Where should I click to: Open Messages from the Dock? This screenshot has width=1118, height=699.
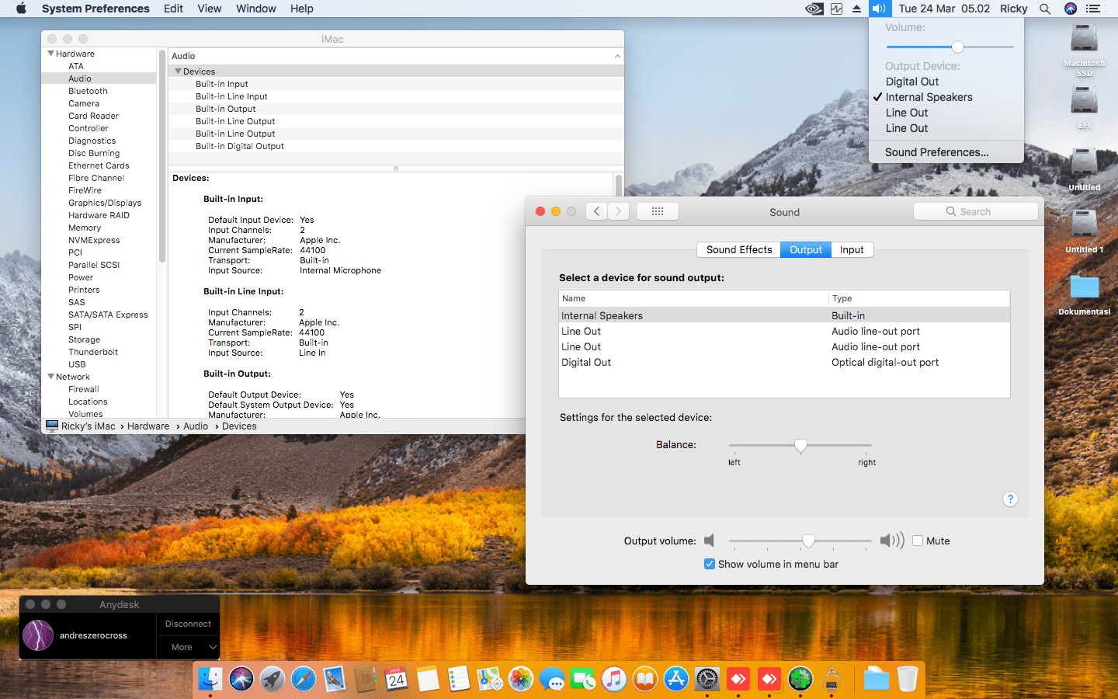click(x=552, y=679)
